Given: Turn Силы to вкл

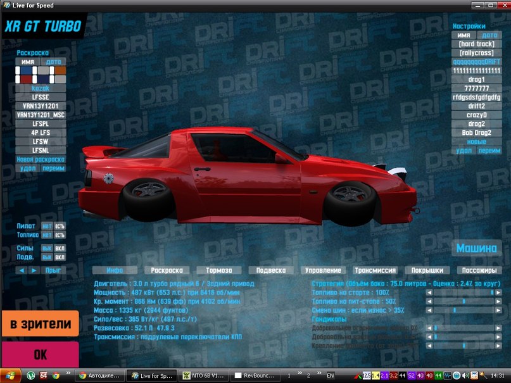Looking at the screenshot, I should pyautogui.click(x=60, y=248).
